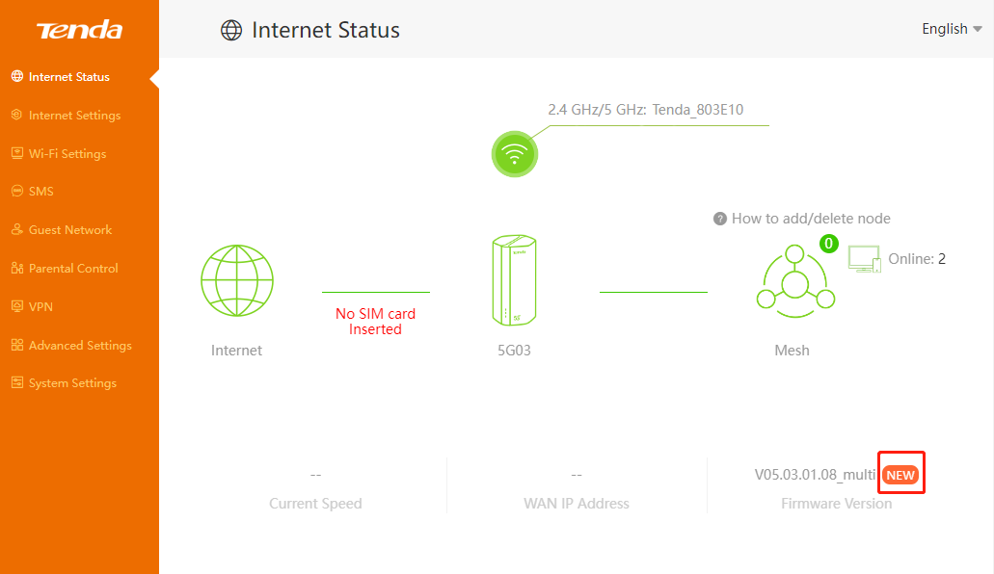This screenshot has width=994, height=574.
Task: Click the green mesh node count badge
Action: [828, 244]
